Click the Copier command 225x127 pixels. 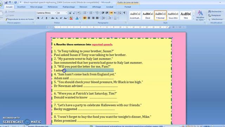click(x=10, y=15)
